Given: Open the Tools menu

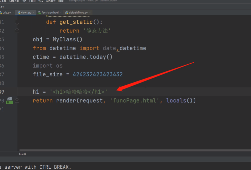Looking at the screenshot, I should click(x=32, y=1).
